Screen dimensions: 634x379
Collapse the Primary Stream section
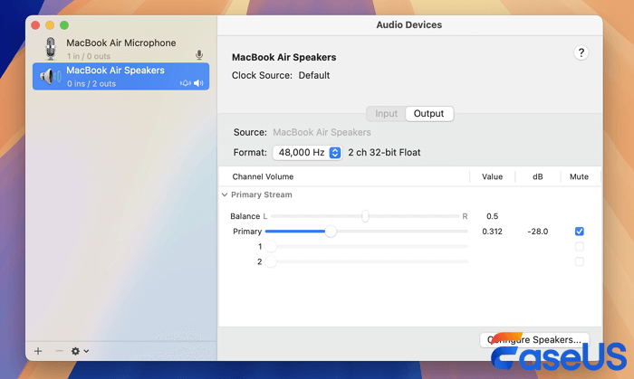(225, 195)
